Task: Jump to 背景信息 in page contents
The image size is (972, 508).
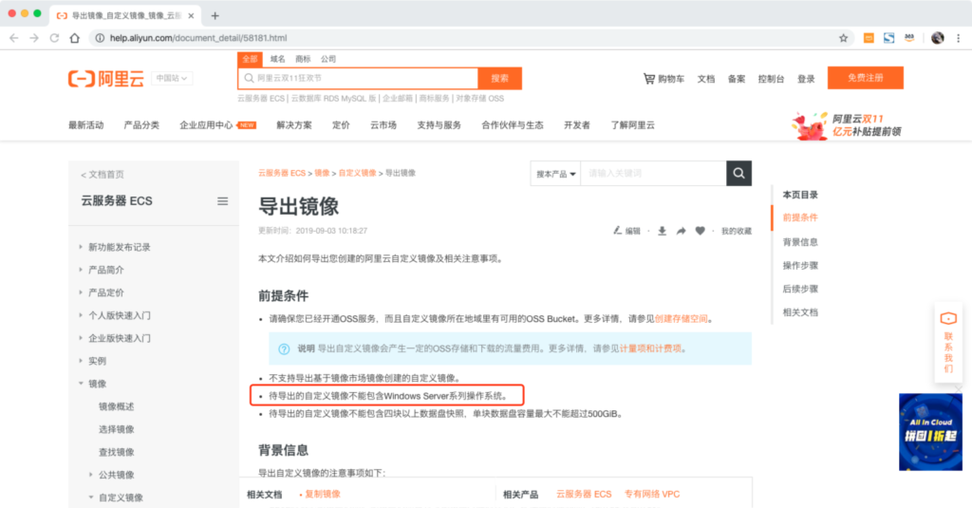Action: pyautogui.click(x=800, y=242)
